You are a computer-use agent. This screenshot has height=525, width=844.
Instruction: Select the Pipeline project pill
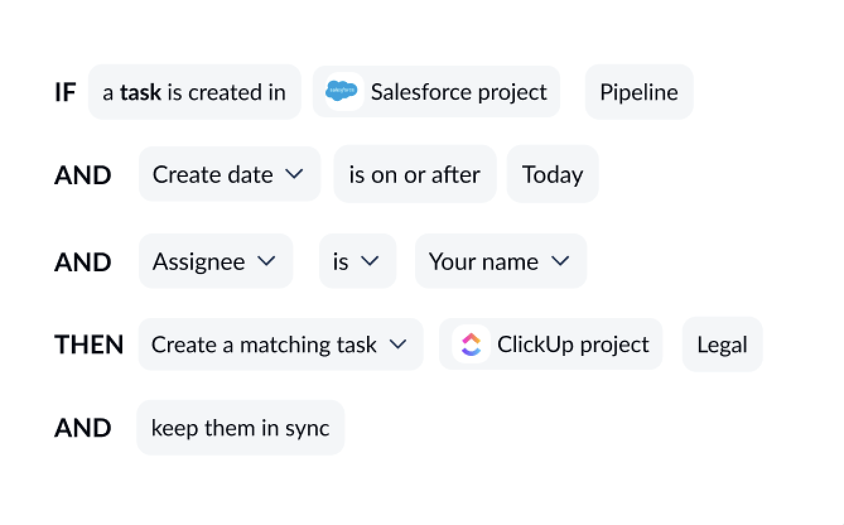(638, 92)
